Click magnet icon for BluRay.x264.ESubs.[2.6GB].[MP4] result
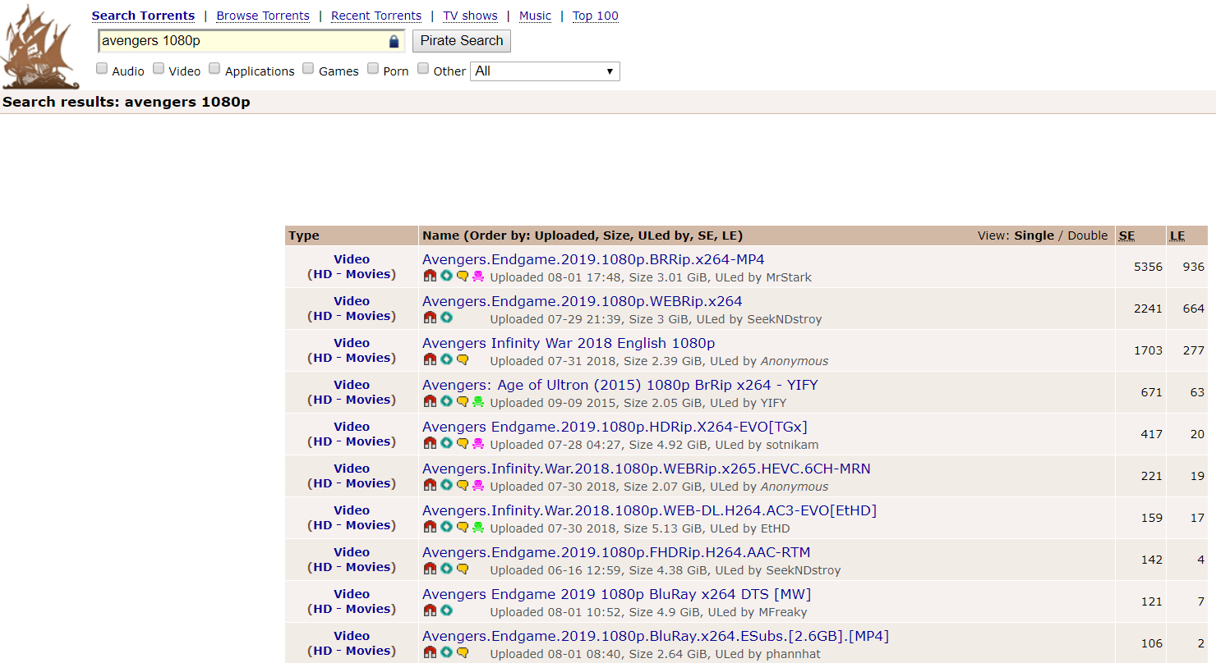The width and height of the screenshot is (1216, 663). coord(430,653)
